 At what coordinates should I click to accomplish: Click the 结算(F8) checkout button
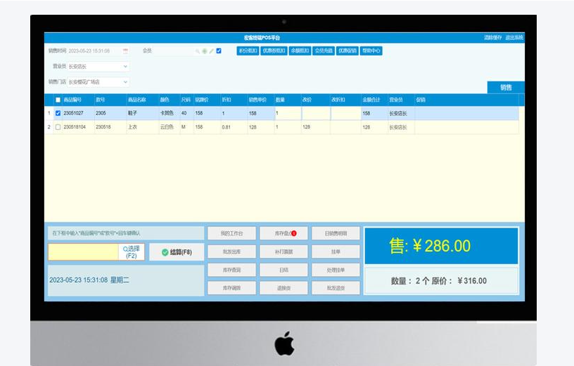177,252
